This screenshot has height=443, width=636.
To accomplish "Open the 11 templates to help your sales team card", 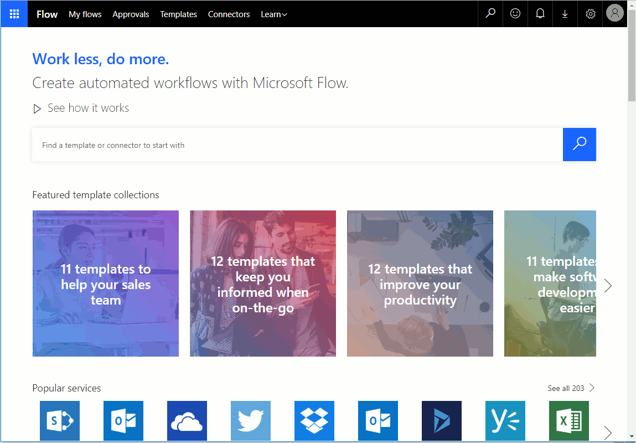I will pos(106,284).
